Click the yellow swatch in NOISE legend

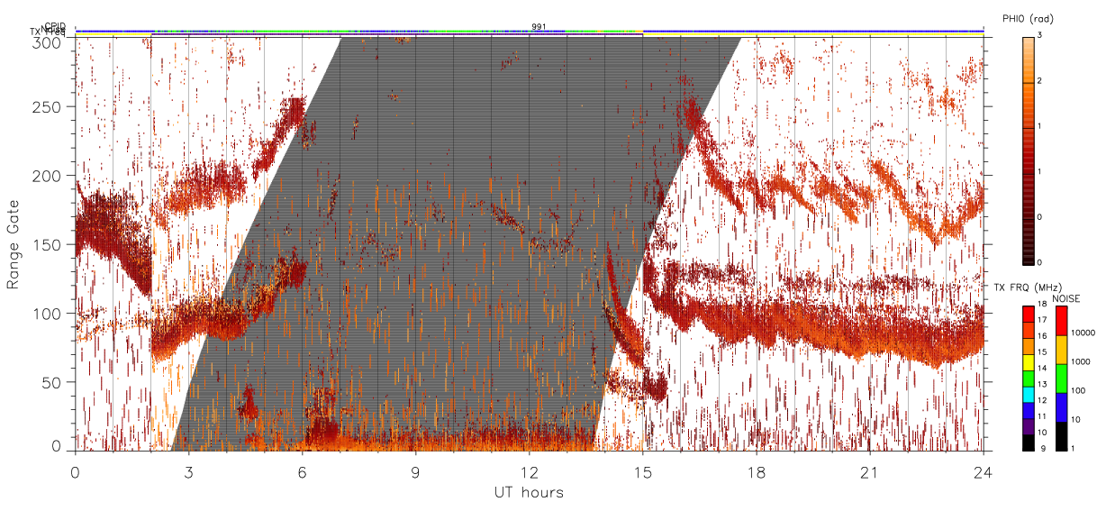pyautogui.click(x=1062, y=350)
